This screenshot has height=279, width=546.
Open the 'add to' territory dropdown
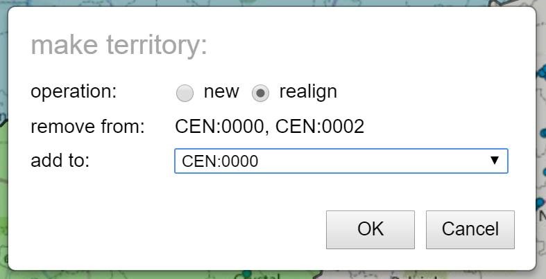[x=341, y=161]
